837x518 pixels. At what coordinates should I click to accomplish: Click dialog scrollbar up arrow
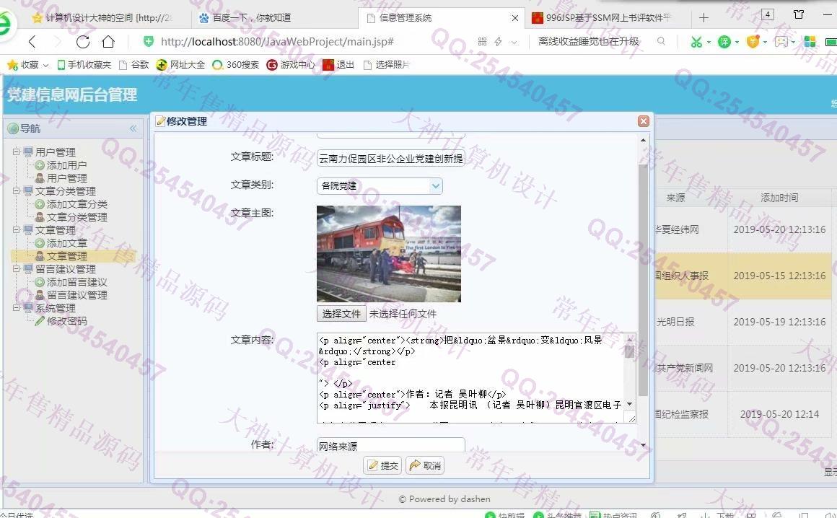pyautogui.click(x=643, y=140)
